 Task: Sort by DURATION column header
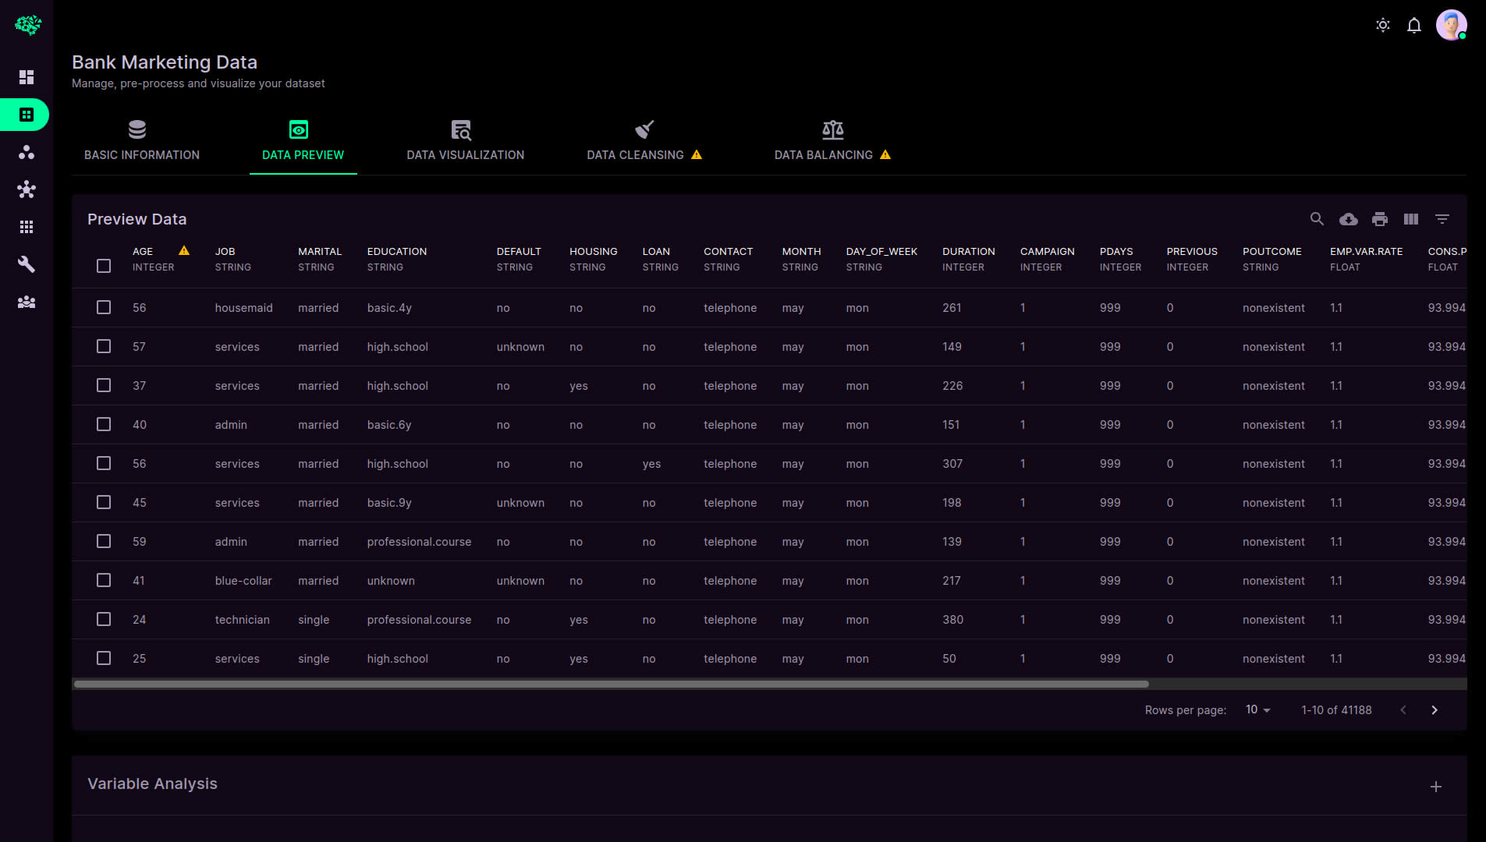(x=969, y=251)
